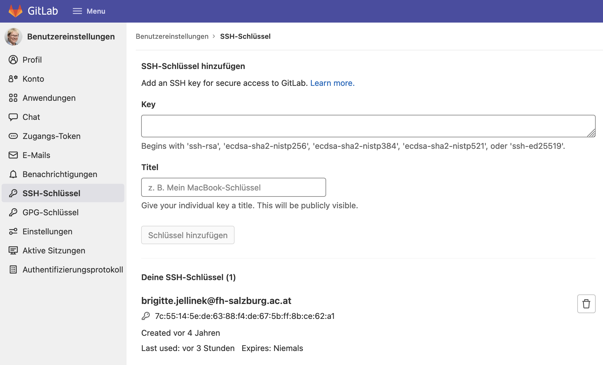This screenshot has width=603, height=365.
Task: Follow the Learn more link
Action: click(332, 83)
